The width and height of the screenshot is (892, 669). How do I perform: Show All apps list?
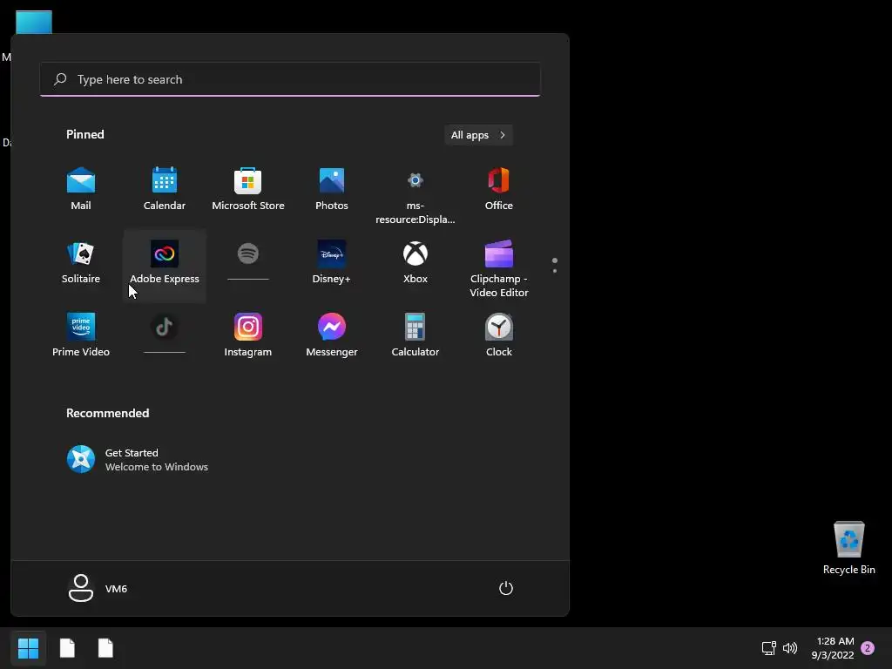[x=478, y=135]
